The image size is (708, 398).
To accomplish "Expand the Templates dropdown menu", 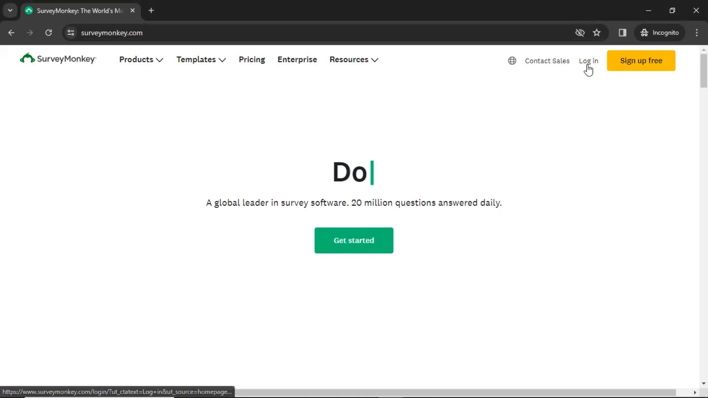I will pyautogui.click(x=201, y=59).
